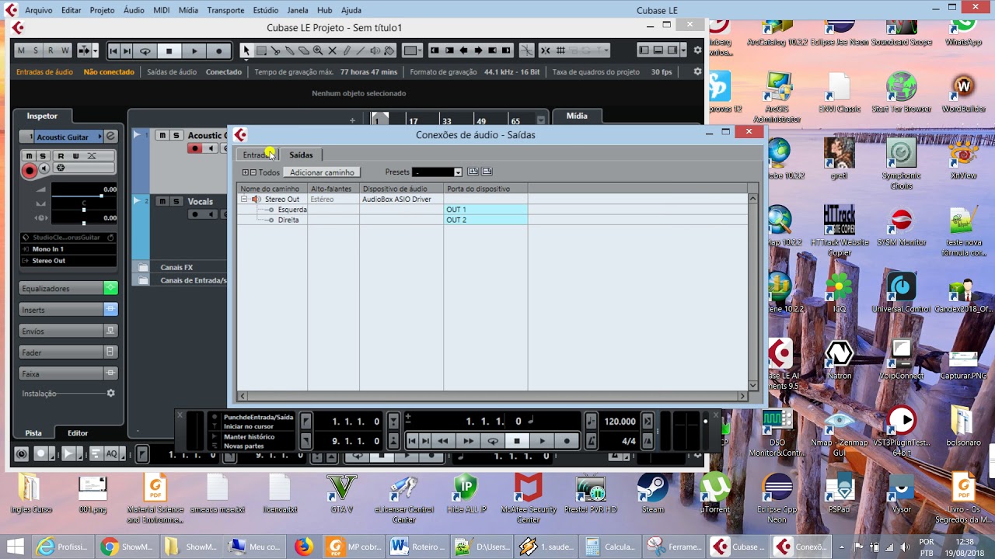Click Rewind on floating transport panel
995x559 pixels.
[443, 441]
